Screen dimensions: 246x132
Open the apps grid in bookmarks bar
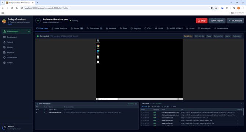[x=3, y=13]
